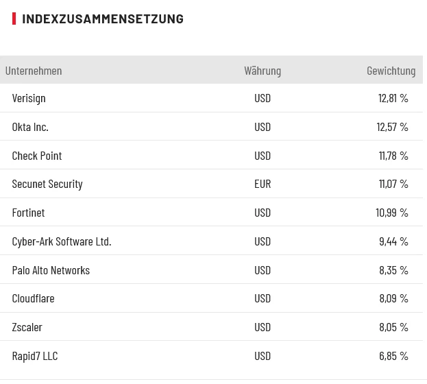Select the Okta Inc. row entry
This screenshot has width=427, height=384.
(30, 127)
